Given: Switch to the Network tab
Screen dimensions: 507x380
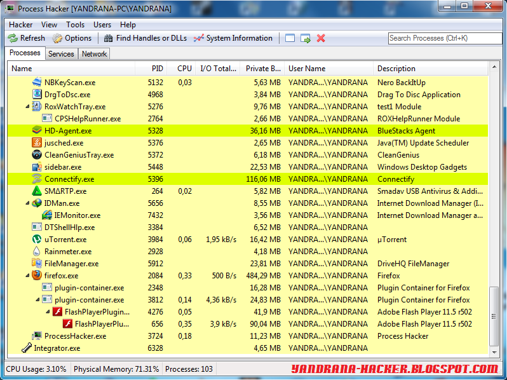Looking at the screenshot, I should point(94,53).
